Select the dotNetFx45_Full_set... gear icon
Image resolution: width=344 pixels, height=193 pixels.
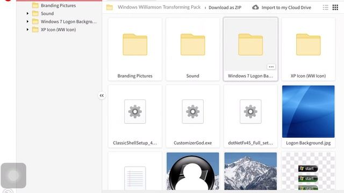tap(250, 112)
